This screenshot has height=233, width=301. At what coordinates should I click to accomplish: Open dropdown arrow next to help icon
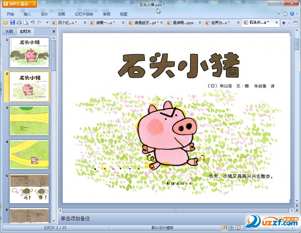[x=297, y=14]
